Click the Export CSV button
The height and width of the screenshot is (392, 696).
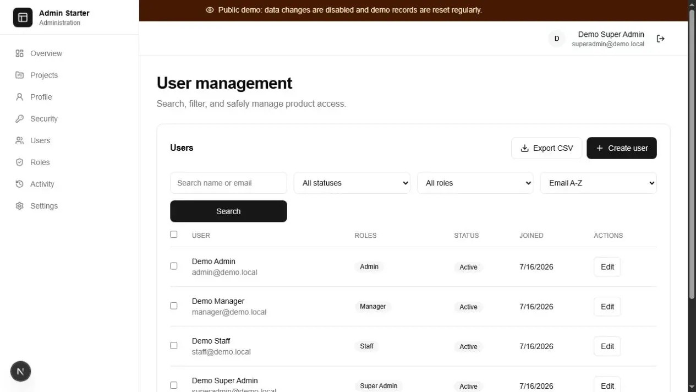[546, 148]
